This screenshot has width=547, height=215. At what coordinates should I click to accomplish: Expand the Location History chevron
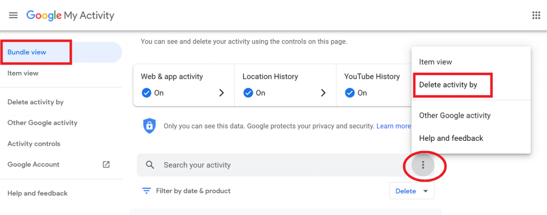pyautogui.click(x=323, y=93)
